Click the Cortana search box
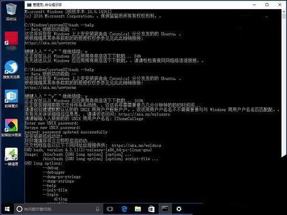Screen dimensions: 287x215 click(59, 209)
